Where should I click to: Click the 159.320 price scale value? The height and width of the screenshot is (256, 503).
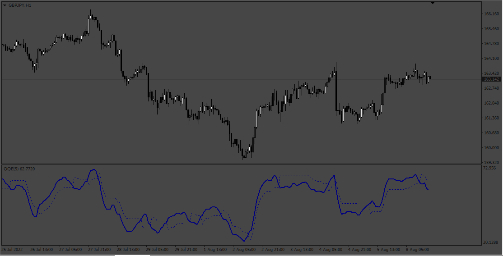click(491, 162)
